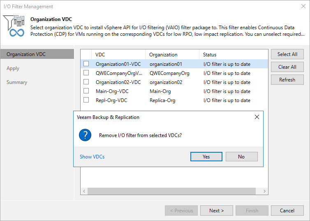Tick the Main-Org-VDC checkbox
Screen dimensions: 310x221
(x=86, y=91)
